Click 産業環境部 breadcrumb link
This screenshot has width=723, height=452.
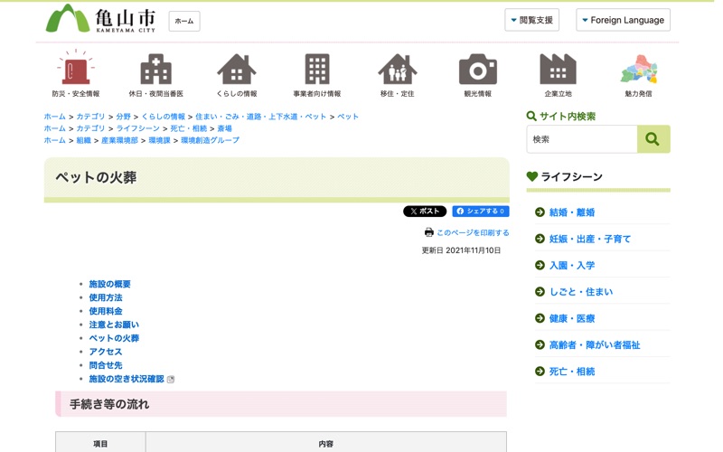(119, 140)
